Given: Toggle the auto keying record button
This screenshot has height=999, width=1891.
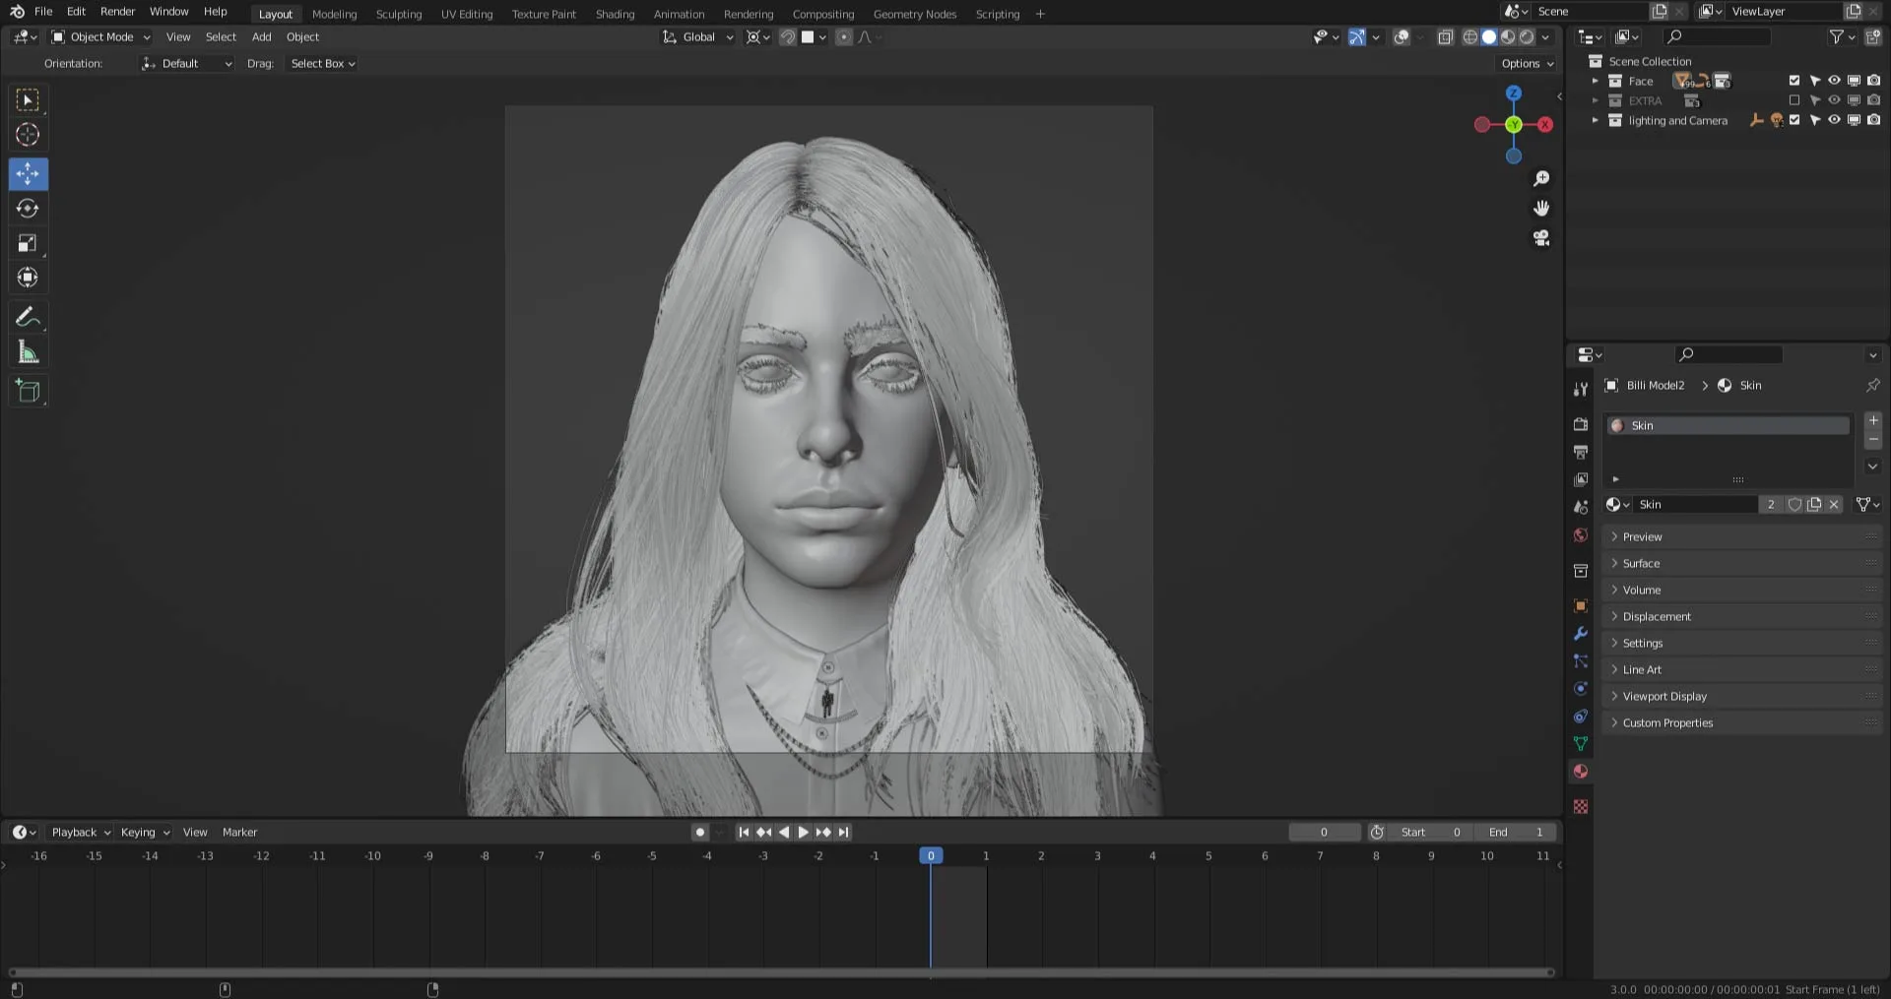Looking at the screenshot, I should click(700, 832).
